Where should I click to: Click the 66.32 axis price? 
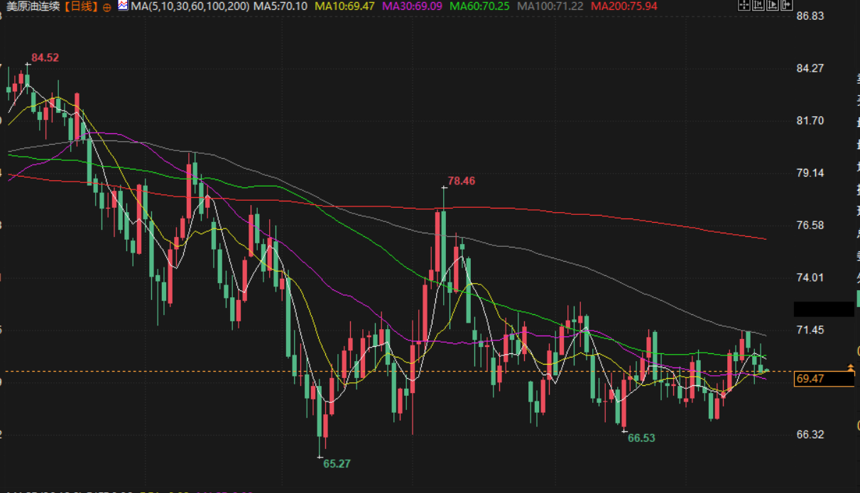pos(810,434)
